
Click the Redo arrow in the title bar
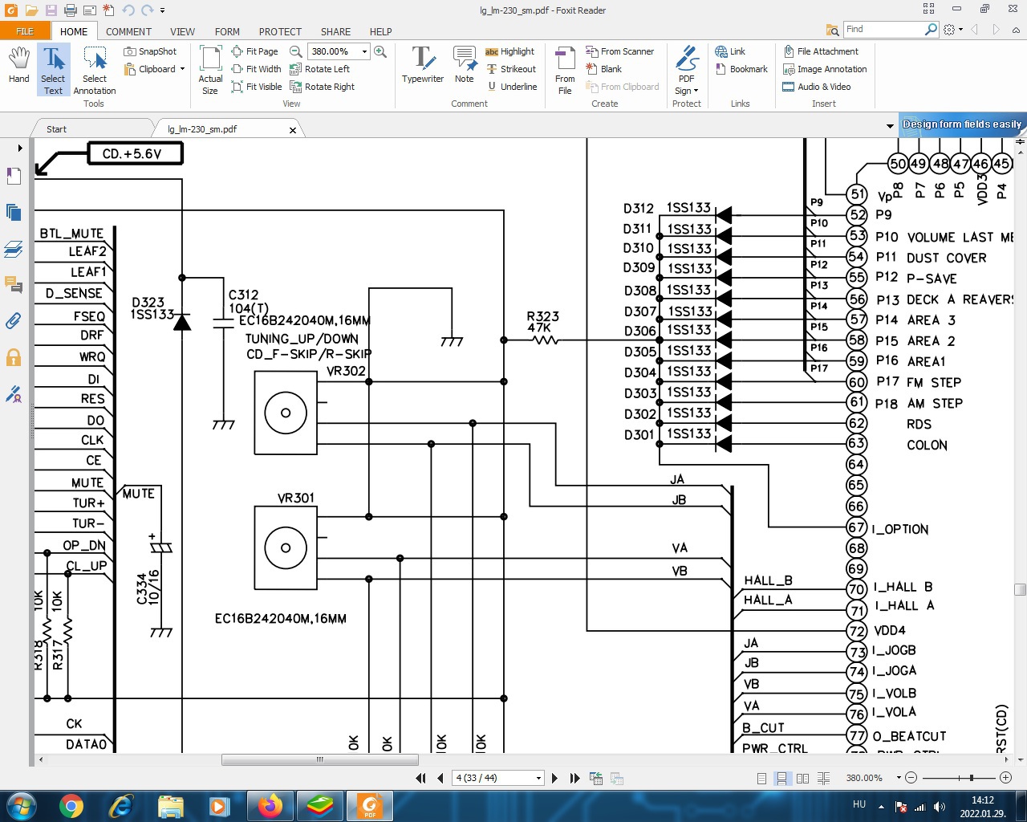click(x=147, y=10)
